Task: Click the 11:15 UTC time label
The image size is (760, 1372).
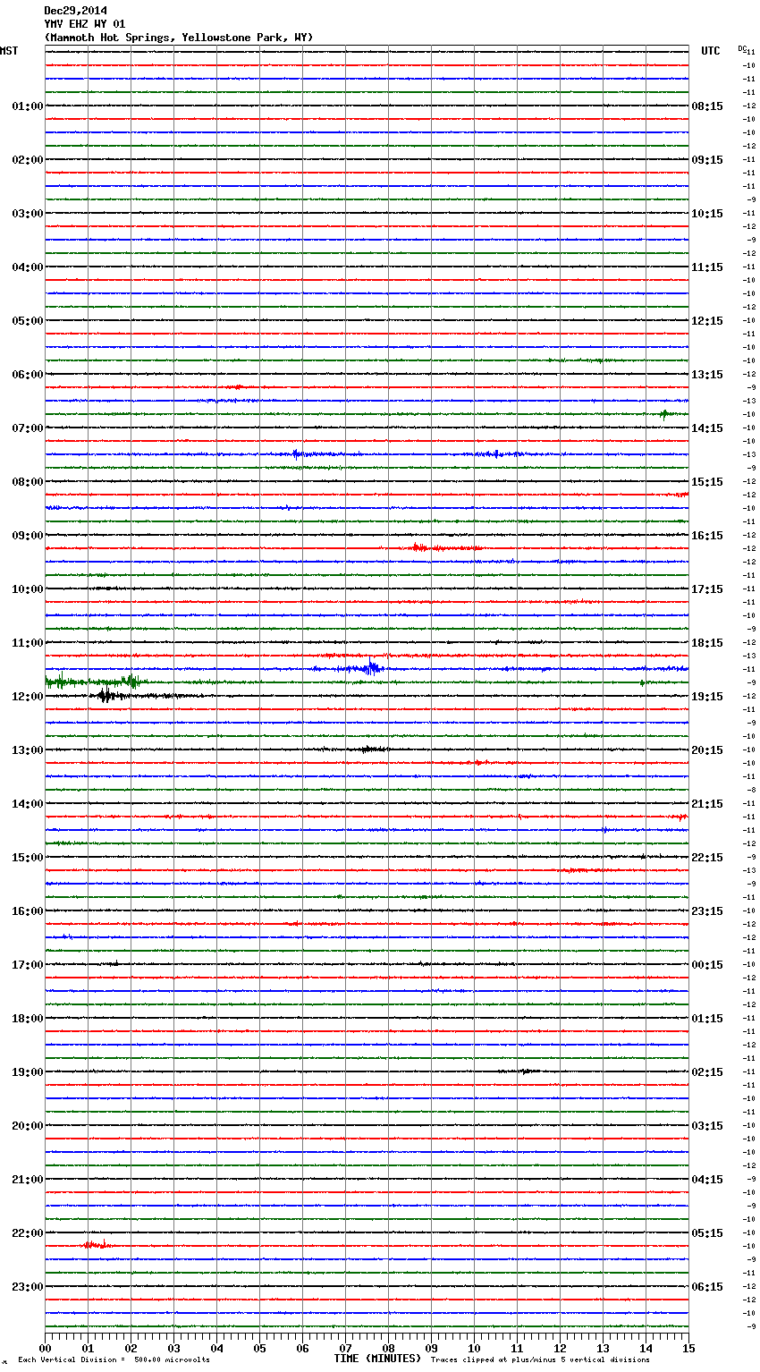Action: pos(707,267)
